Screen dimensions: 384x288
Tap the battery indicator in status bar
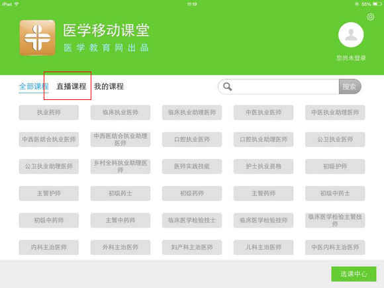click(377, 4)
